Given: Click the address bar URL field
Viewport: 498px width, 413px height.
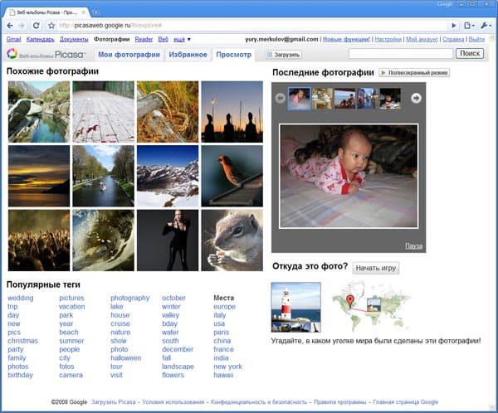Looking at the screenshot, I should pos(251,26).
